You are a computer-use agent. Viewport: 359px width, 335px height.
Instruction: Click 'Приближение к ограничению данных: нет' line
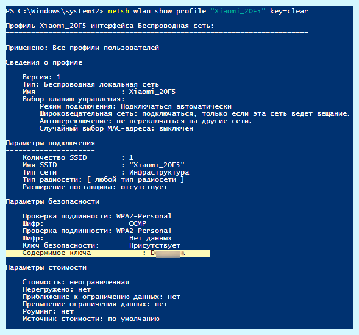pyautogui.click(x=101, y=297)
